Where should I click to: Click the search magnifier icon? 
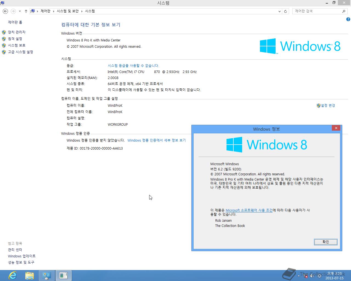344,11
